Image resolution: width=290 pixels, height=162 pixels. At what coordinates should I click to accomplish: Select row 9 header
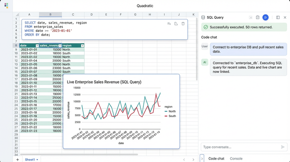(16, 50)
